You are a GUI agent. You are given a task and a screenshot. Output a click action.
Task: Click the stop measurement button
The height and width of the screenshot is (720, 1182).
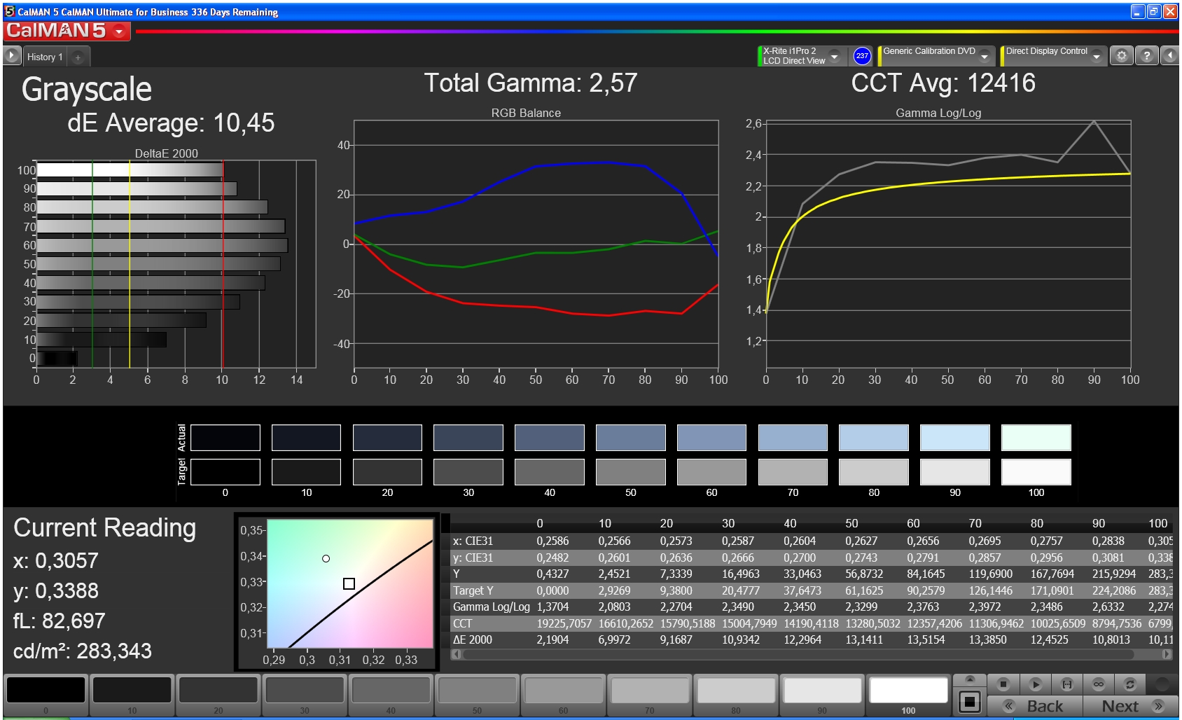pyautogui.click(x=1003, y=684)
